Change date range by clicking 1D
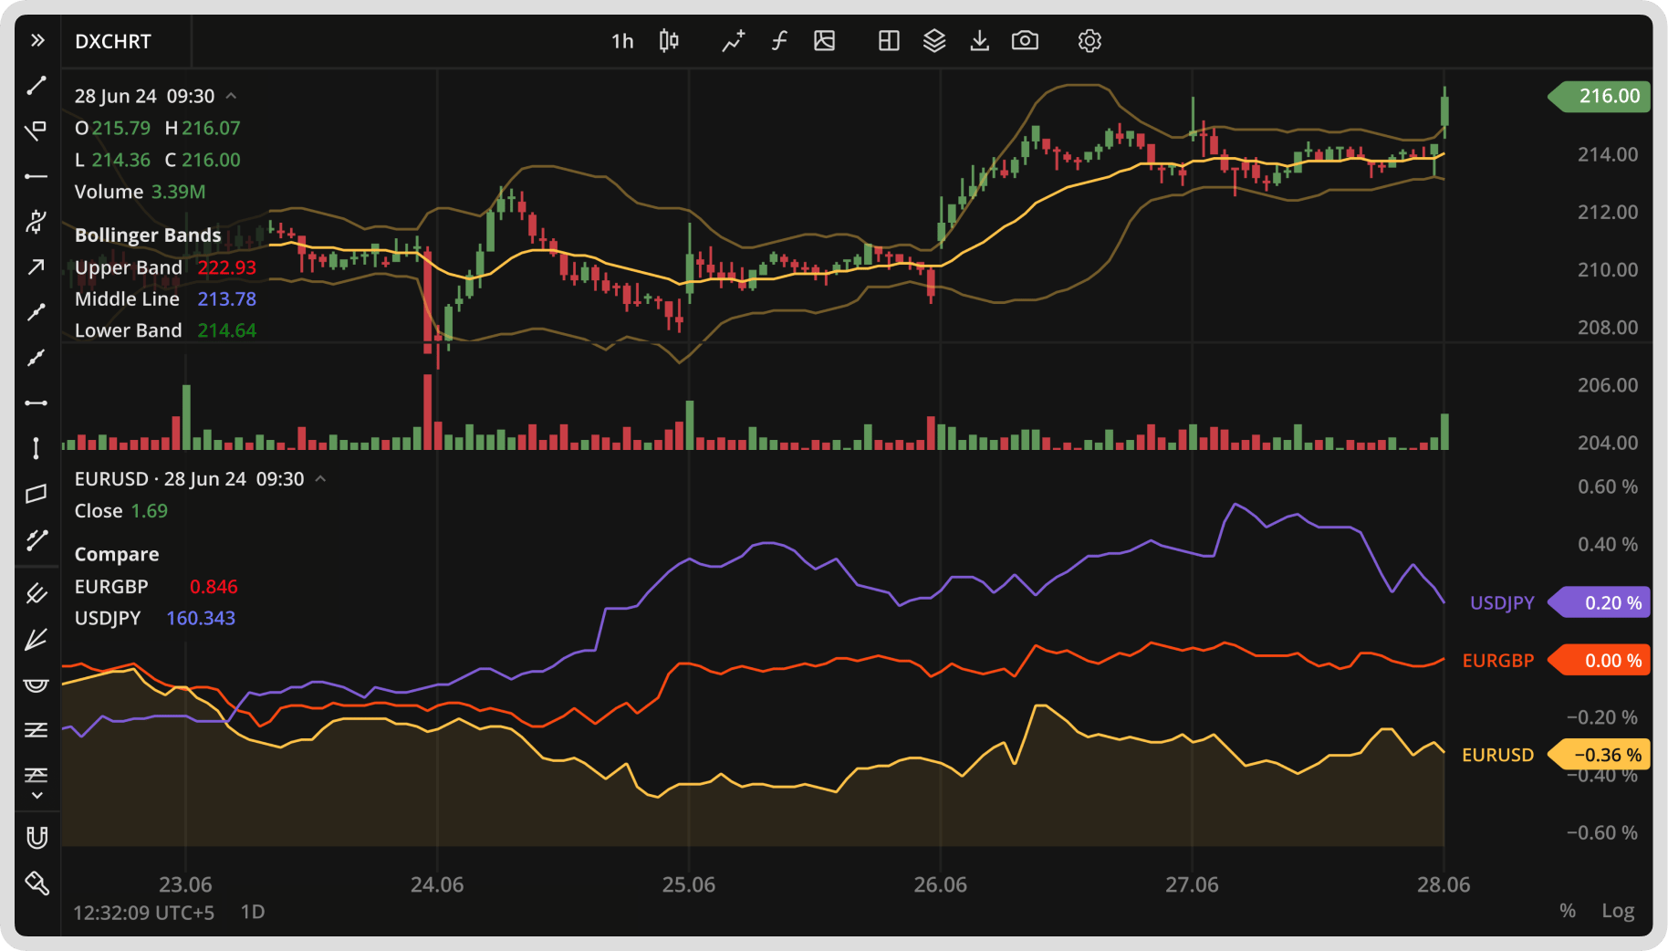The width and height of the screenshot is (1668, 951). pyautogui.click(x=253, y=912)
